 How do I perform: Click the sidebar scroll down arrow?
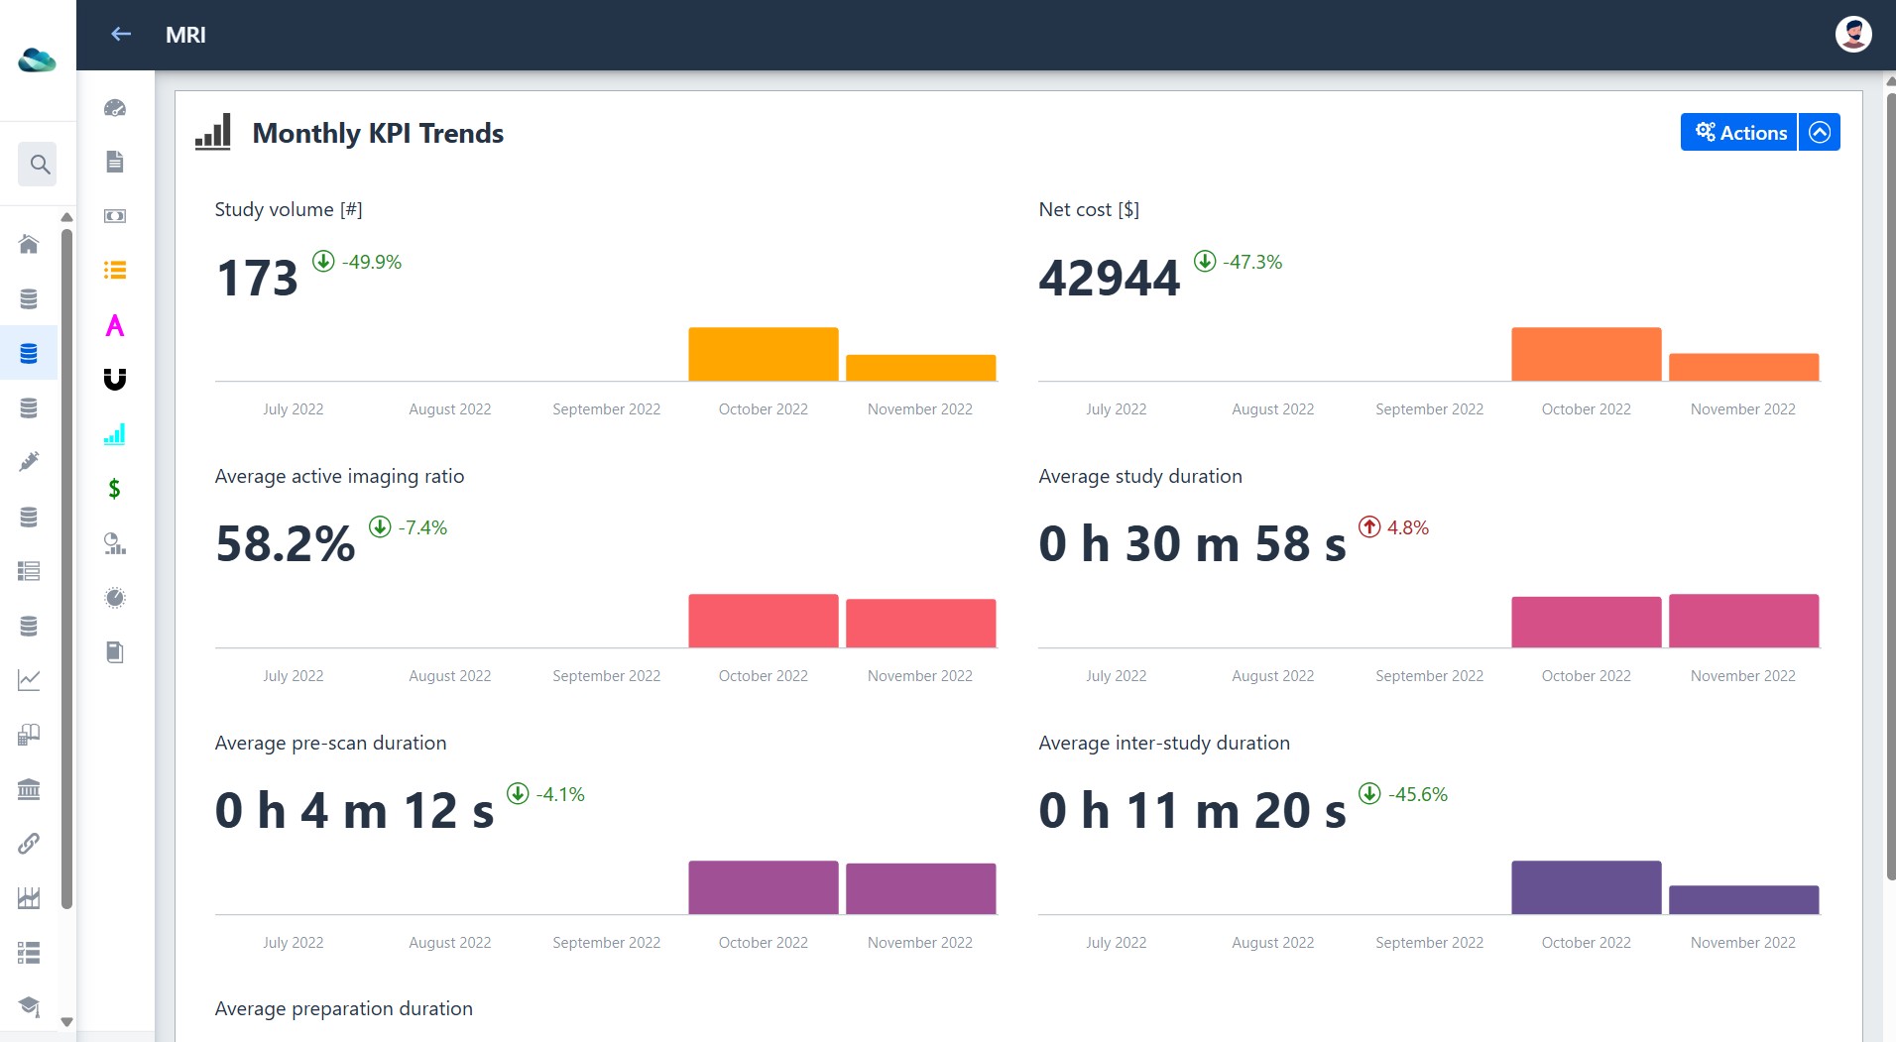click(66, 1021)
